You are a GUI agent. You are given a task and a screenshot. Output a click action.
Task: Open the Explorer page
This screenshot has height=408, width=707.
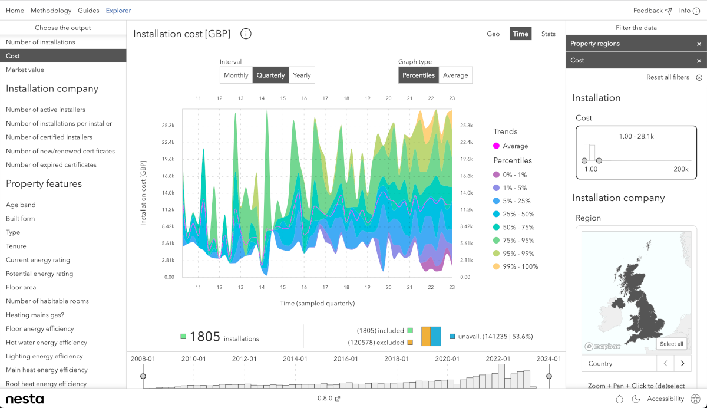coord(118,11)
